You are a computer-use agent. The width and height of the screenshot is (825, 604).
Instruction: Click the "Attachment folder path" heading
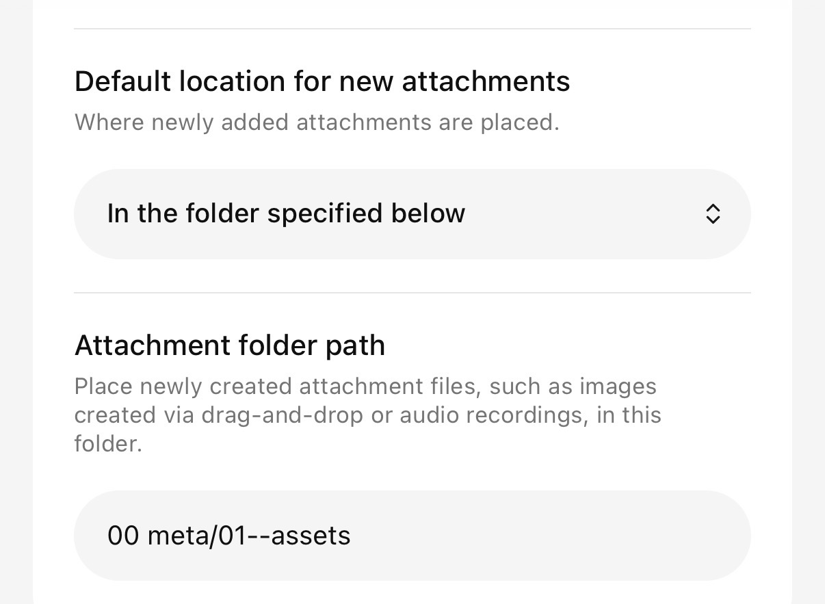[229, 345]
